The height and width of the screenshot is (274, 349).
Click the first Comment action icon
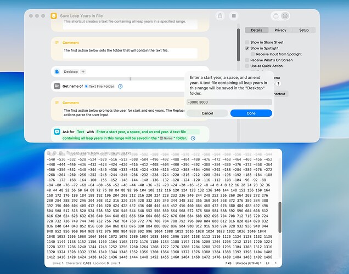click(57, 42)
